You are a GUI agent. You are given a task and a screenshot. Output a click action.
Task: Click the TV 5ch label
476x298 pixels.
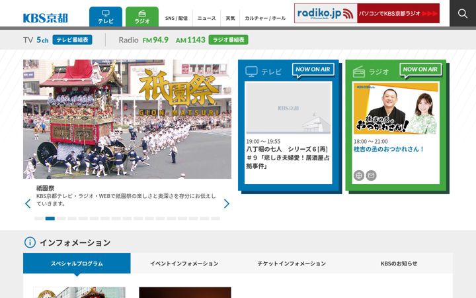point(36,40)
